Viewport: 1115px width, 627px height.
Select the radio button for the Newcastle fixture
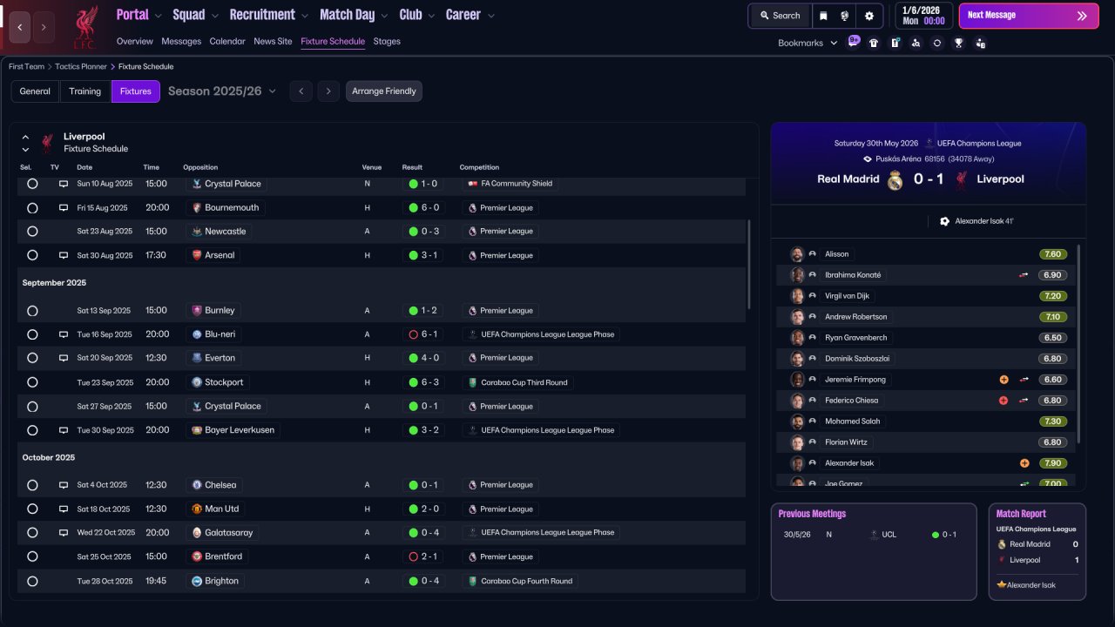pos(32,232)
